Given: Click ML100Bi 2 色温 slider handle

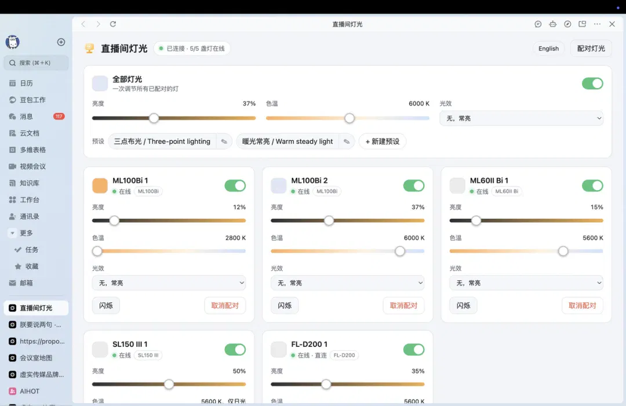Looking at the screenshot, I should pos(399,251).
